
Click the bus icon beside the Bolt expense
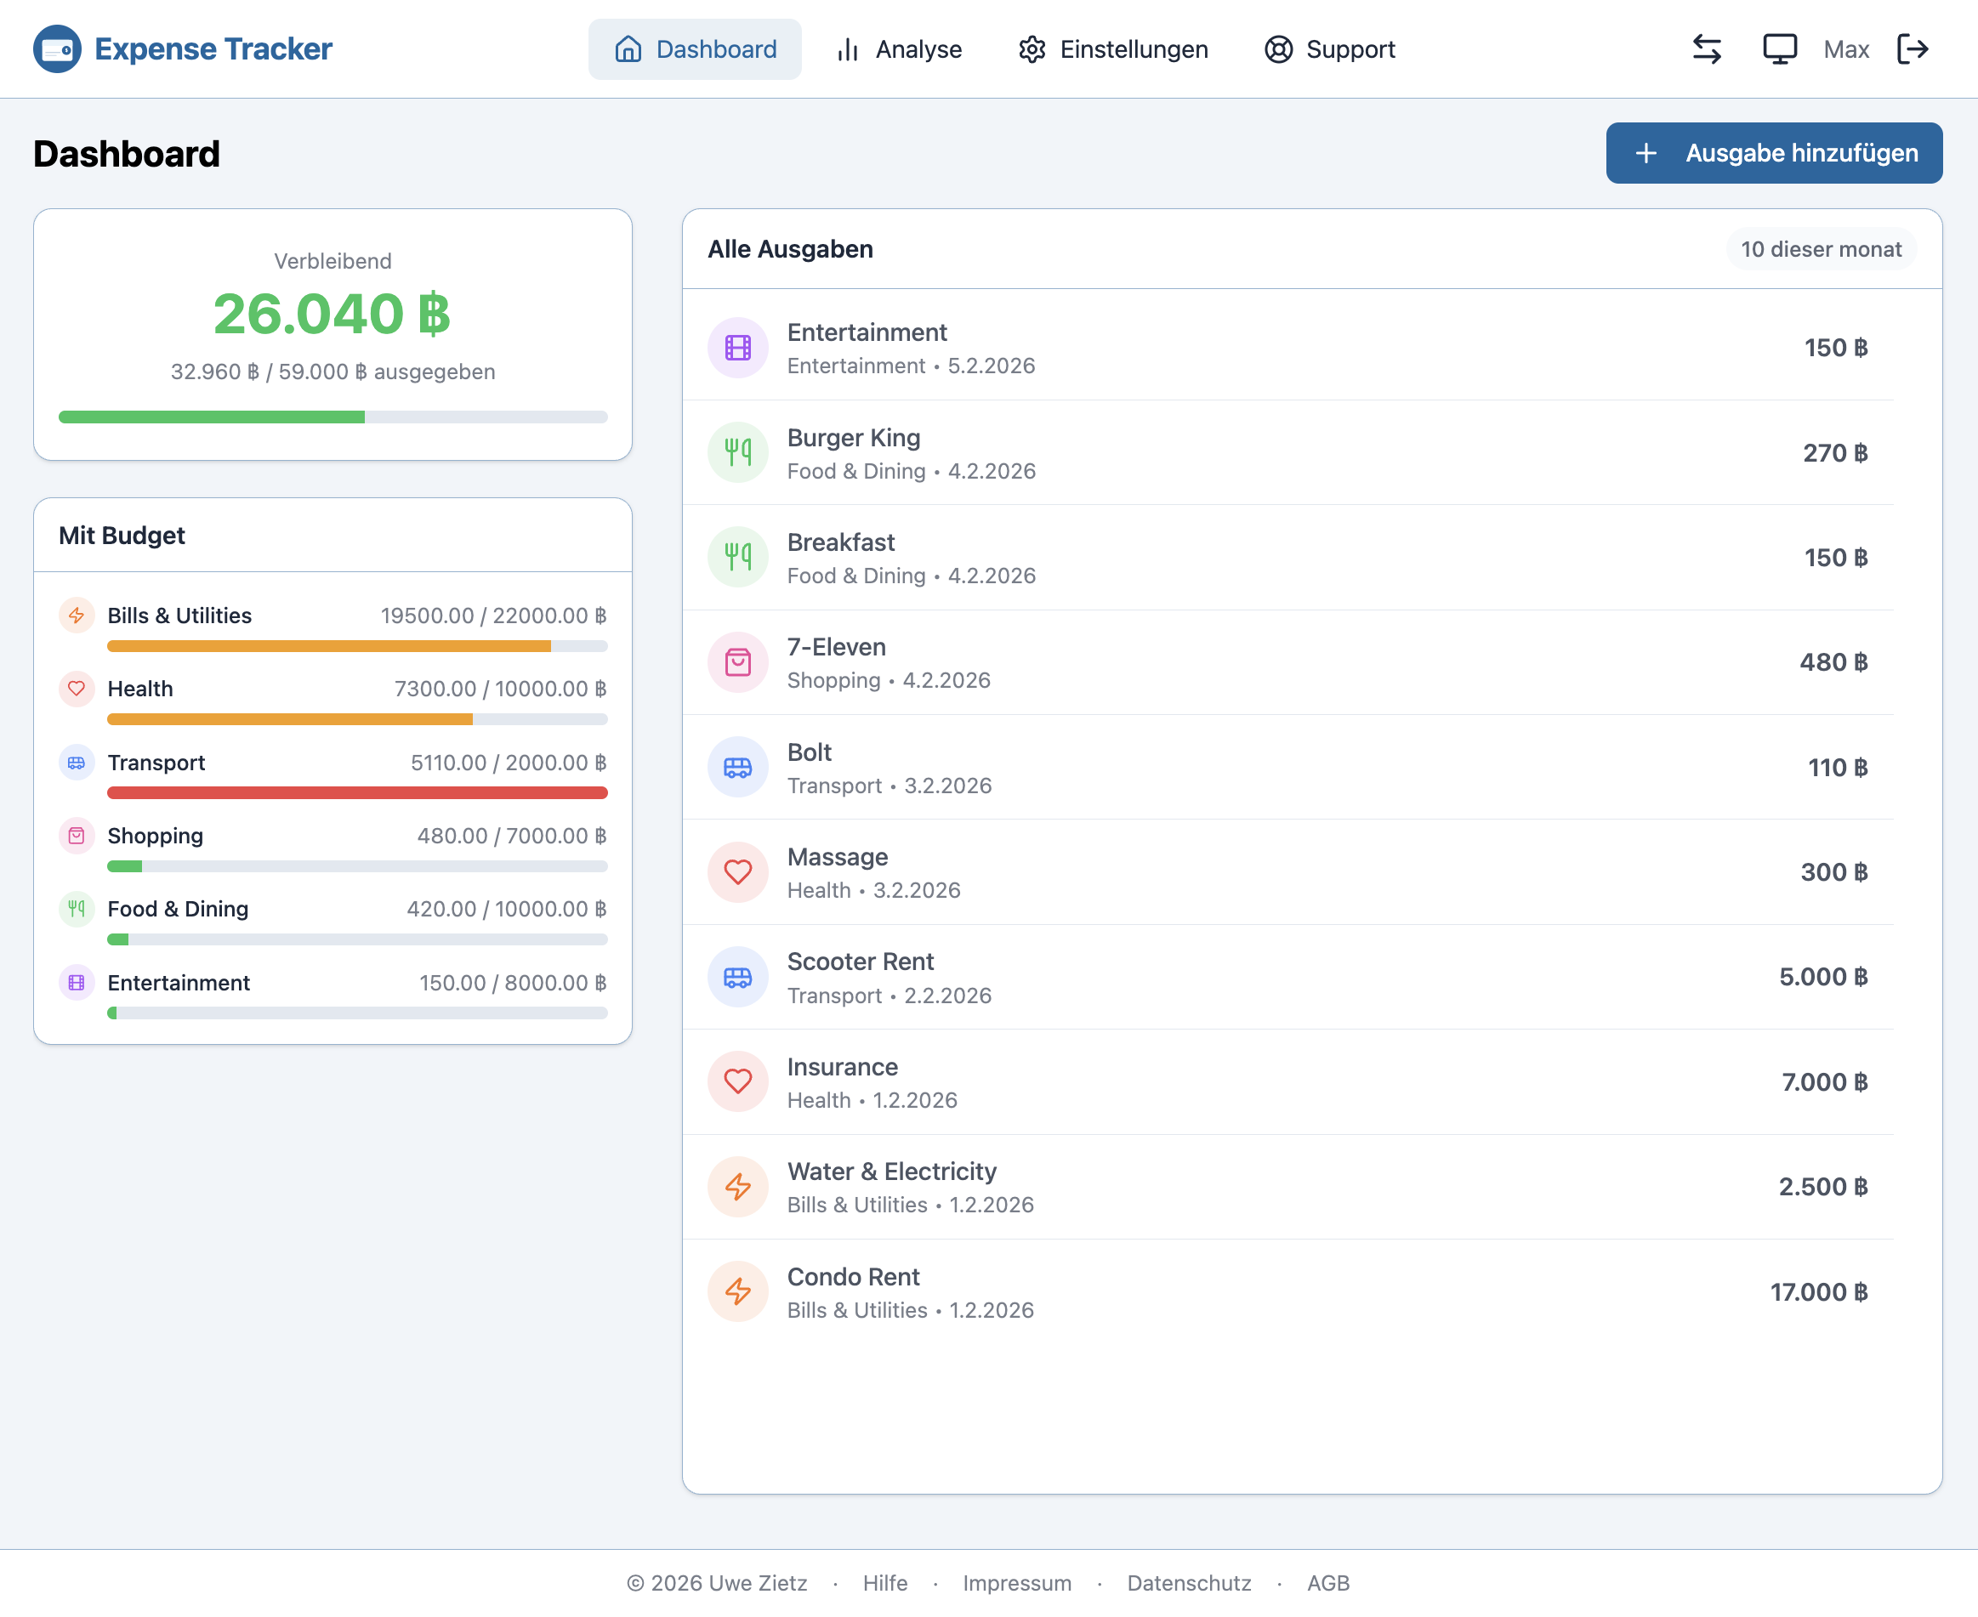pos(737,768)
